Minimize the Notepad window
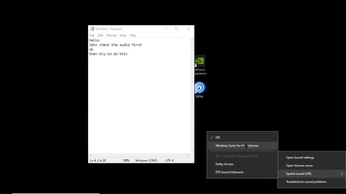The height and width of the screenshot is (194, 346). click(x=165, y=29)
